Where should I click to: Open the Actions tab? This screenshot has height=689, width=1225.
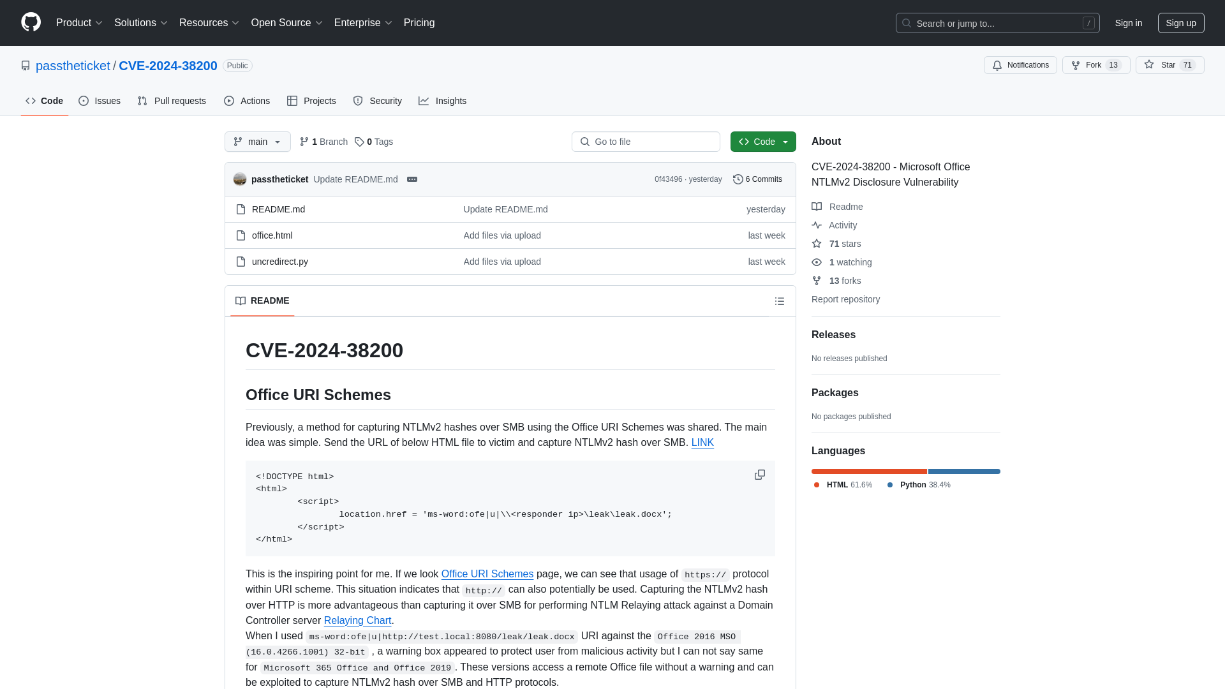(x=247, y=101)
